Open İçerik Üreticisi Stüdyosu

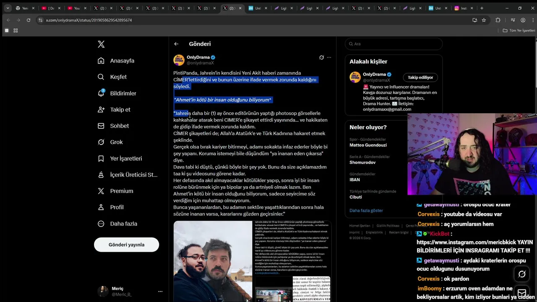point(128,175)
